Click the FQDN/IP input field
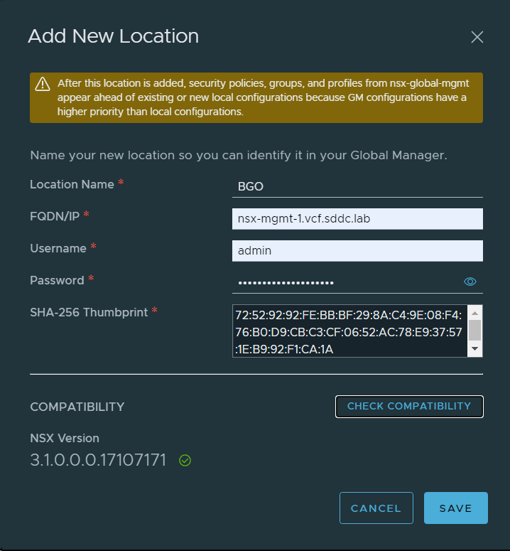The image size is (510, 551). point(357,219)
